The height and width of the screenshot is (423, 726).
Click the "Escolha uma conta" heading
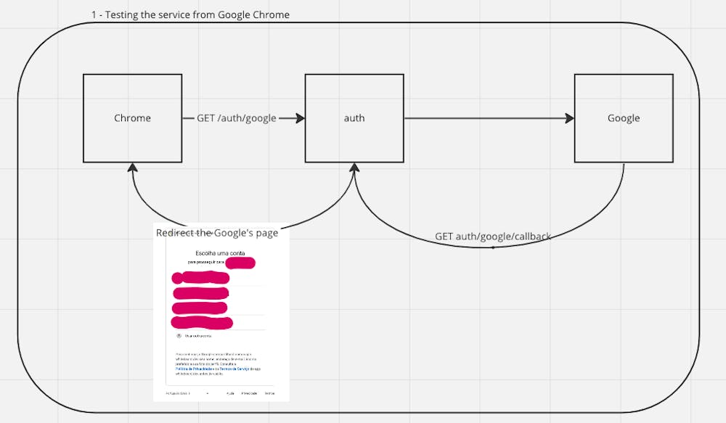[x=219, y=253]
